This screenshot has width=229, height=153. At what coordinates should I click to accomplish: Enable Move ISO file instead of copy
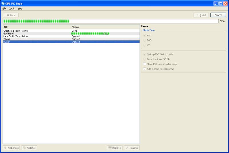(x=160, y=64)
